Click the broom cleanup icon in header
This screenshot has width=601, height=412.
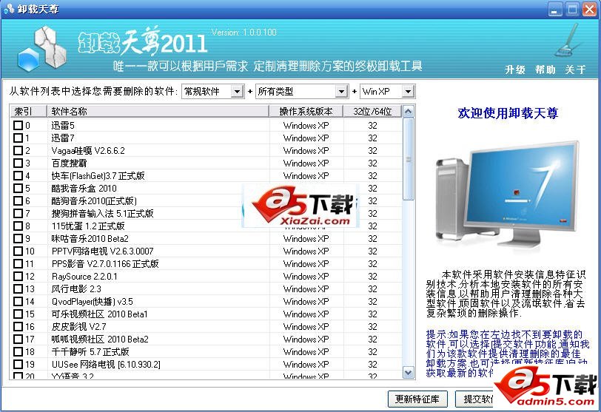568,40
